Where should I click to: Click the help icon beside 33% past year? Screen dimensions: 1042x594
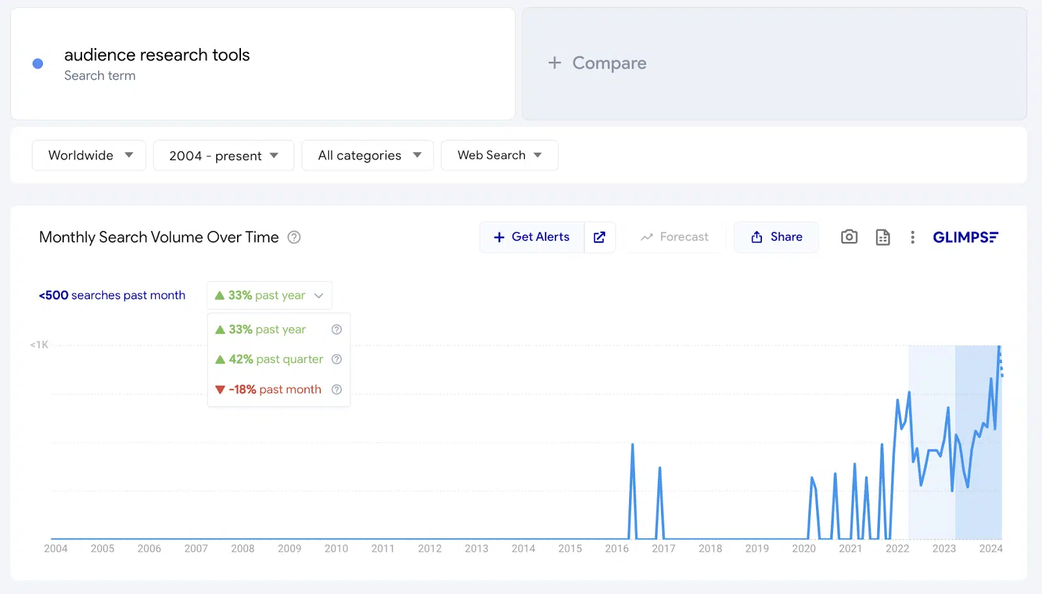point(337,329)
